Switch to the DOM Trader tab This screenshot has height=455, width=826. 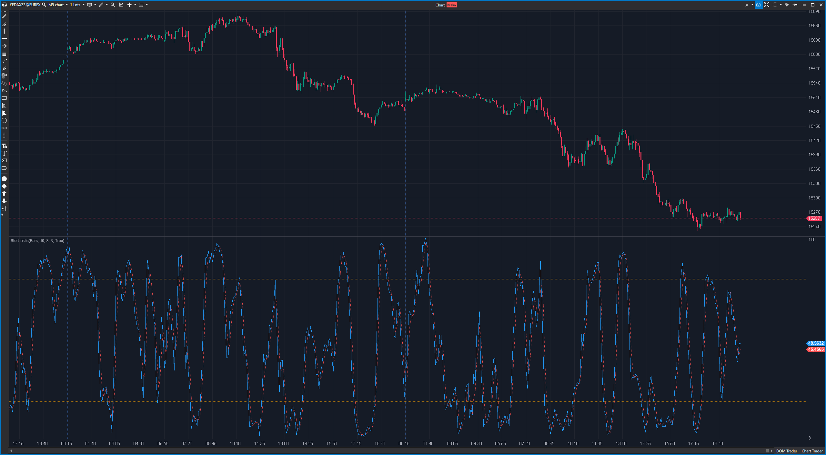[786, 451]
